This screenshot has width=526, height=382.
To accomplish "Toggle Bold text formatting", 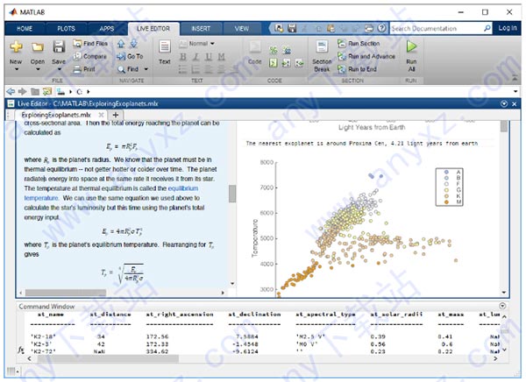I will [183, 57].
